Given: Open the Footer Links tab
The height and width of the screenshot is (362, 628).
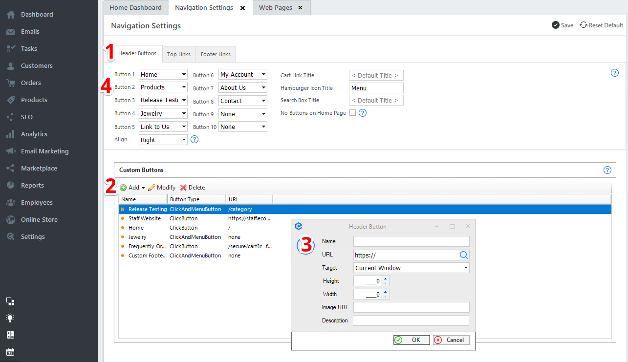Looking at the screenshot, I should coord(216,54).
